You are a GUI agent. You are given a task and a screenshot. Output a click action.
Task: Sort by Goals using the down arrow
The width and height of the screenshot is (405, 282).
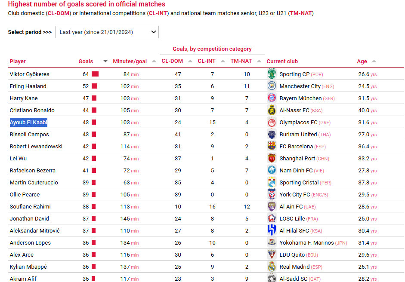(105, 61)
